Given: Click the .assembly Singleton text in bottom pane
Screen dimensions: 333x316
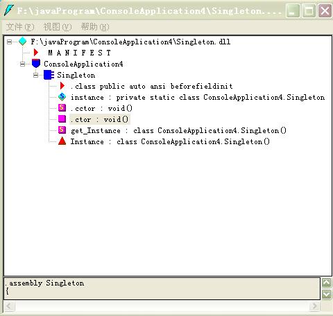Looking at the screenshot, I should 44,283.
